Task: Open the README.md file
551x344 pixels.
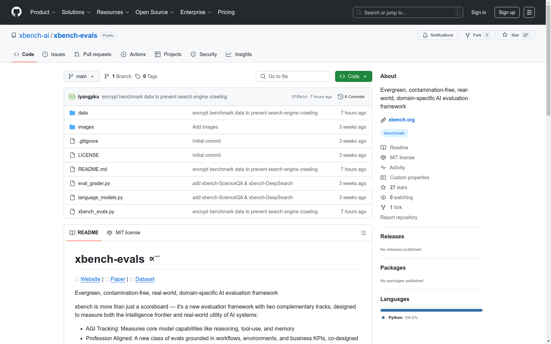Action: click(x=93, y=169)
